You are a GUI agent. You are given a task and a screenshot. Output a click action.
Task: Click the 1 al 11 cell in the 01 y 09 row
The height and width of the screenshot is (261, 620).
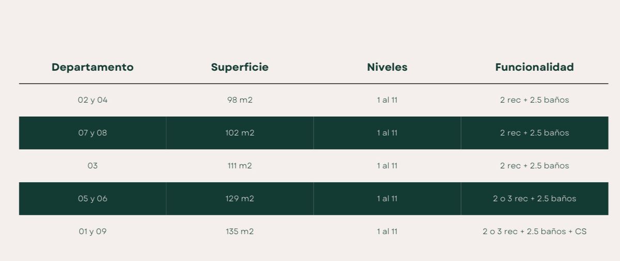point(387,232)
